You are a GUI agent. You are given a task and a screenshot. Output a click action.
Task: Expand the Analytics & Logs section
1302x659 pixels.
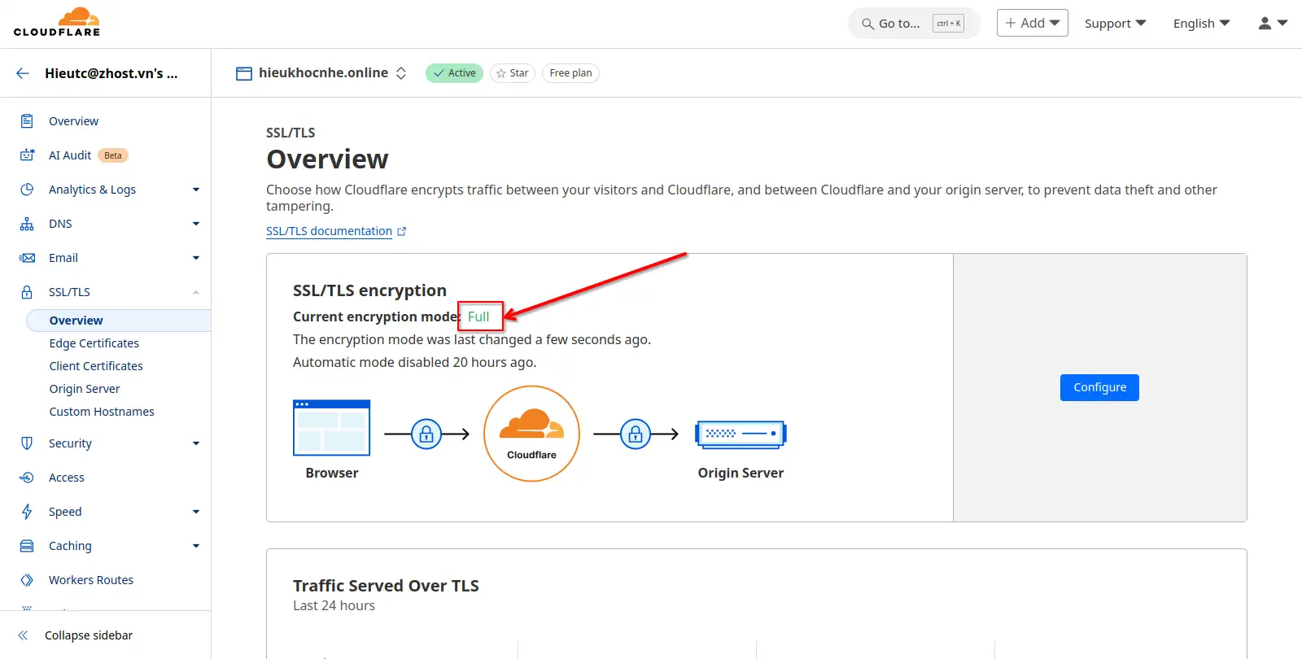[x=196, y=190]
